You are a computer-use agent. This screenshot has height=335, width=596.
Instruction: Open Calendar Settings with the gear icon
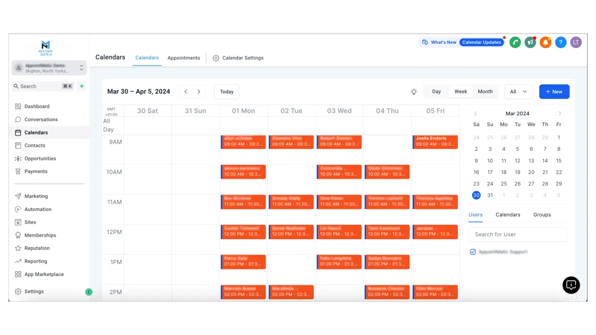(216, 58)
